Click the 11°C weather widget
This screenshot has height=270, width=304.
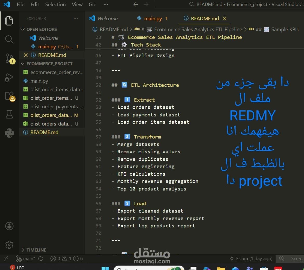pyautogui.click(x=17, y=268)
